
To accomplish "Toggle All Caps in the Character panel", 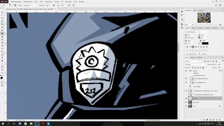I will tap(193, 47).
